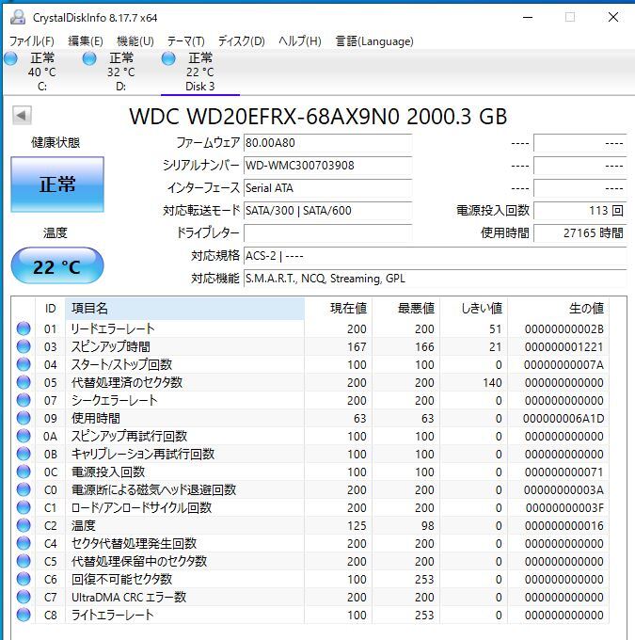635x640 pixels.
Task: Click the transfer mode field SATA/300 | SATA/600
Action: point(327,211)
